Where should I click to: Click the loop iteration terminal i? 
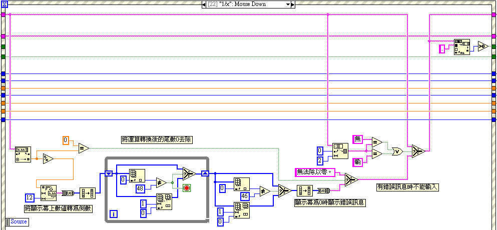tap(114, 214)
